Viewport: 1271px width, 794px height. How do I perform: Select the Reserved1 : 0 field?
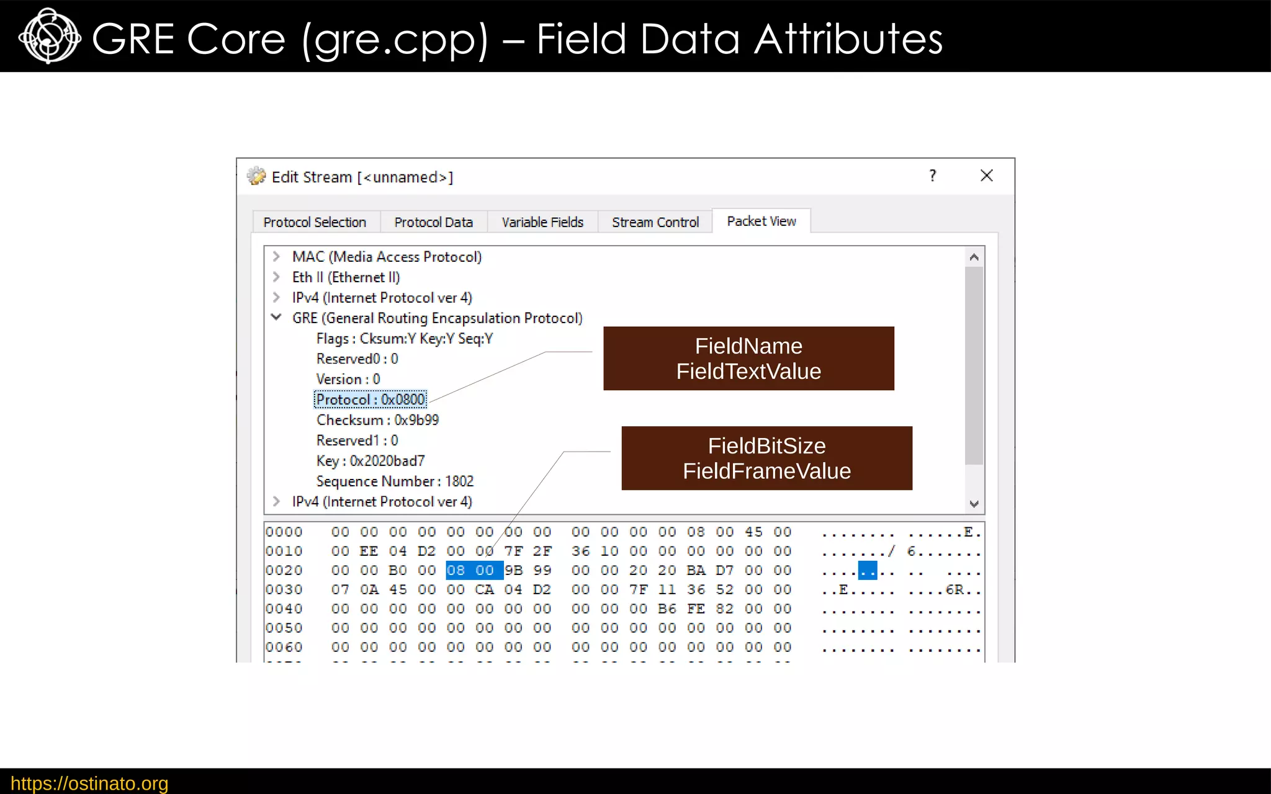click(x=357, y=440)
